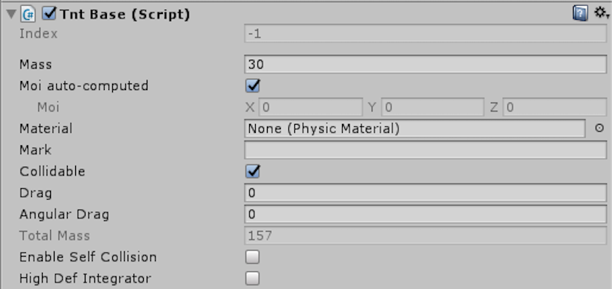Click the Mass value field
The image size is (612, 289).
425,64
